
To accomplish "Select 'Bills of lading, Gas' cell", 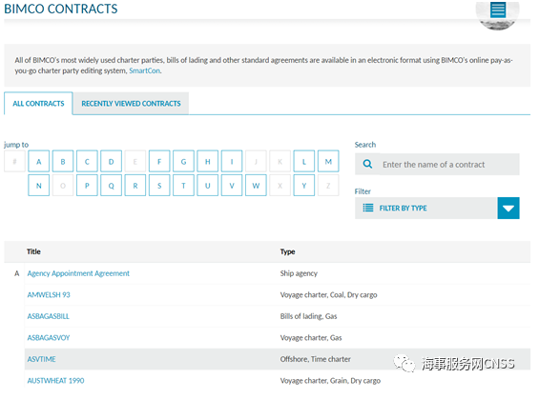I will [308, 316].
